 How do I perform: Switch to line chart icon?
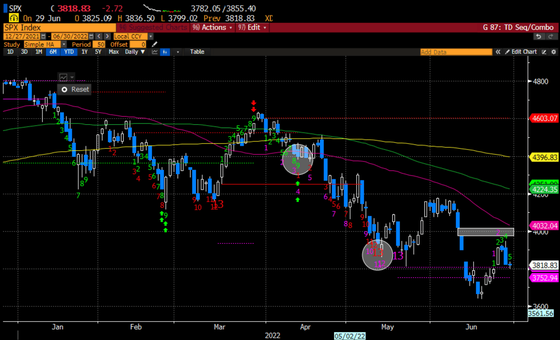[x=154, y=52]
